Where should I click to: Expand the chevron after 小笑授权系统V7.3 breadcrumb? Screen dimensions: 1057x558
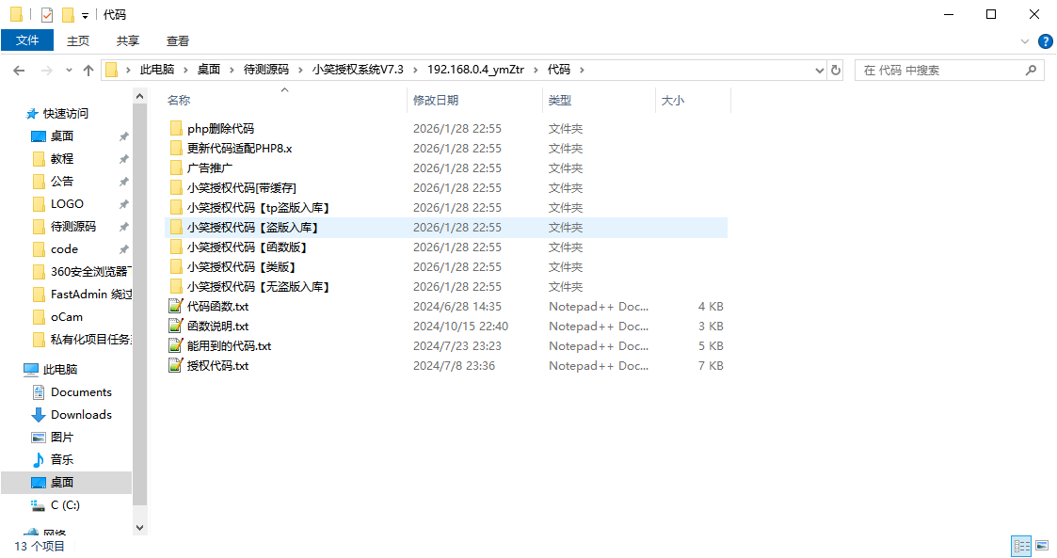[x=414, y=70]
